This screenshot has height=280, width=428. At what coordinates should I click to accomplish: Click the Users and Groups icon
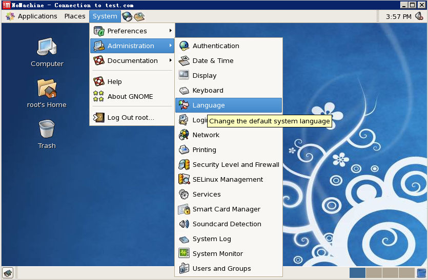[x=184, y=268]
